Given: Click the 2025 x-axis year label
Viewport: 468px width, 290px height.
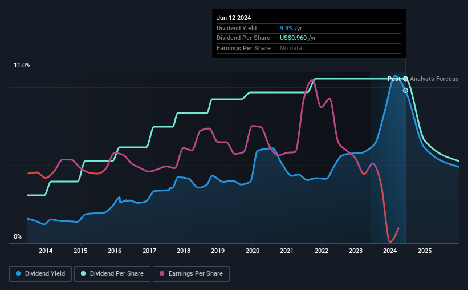Looking at the screenshot, I should coord(425,251).
